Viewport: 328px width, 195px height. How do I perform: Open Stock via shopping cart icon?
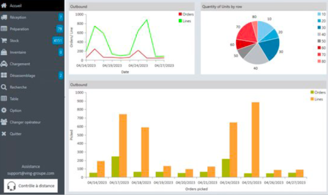[4, 40]
